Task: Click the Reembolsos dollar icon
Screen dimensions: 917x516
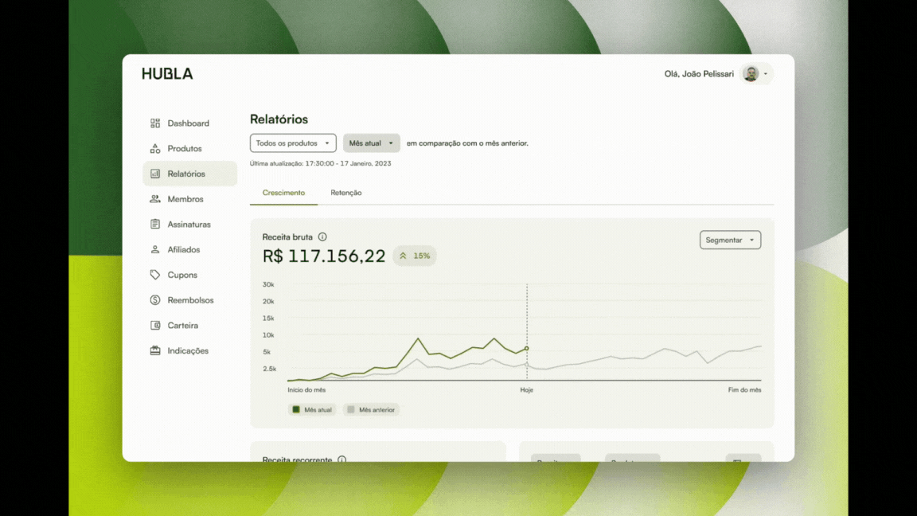Action: (x=155, y=300)
